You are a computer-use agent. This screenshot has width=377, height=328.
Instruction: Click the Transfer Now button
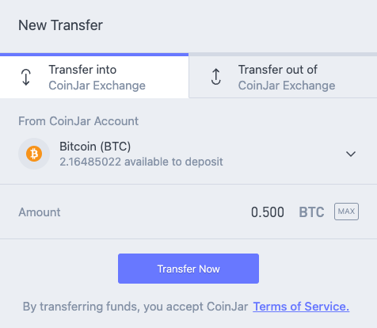(188, 269)
